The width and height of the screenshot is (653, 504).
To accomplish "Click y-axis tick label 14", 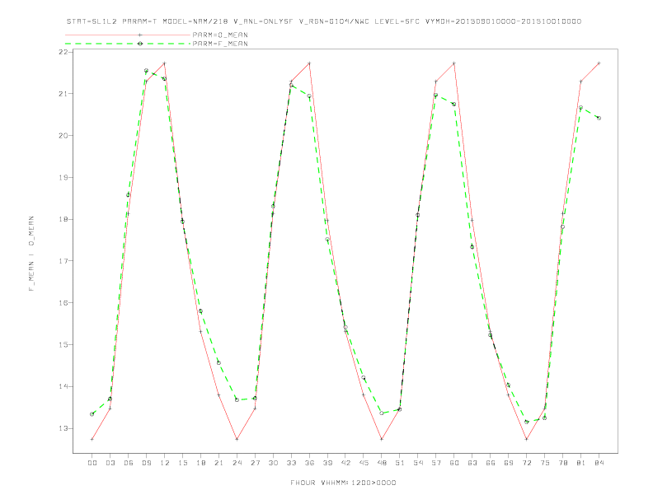I will click(x=63, y=386).
